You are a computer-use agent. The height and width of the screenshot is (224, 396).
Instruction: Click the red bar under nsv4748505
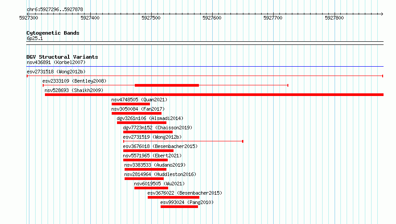click(130, 104)
